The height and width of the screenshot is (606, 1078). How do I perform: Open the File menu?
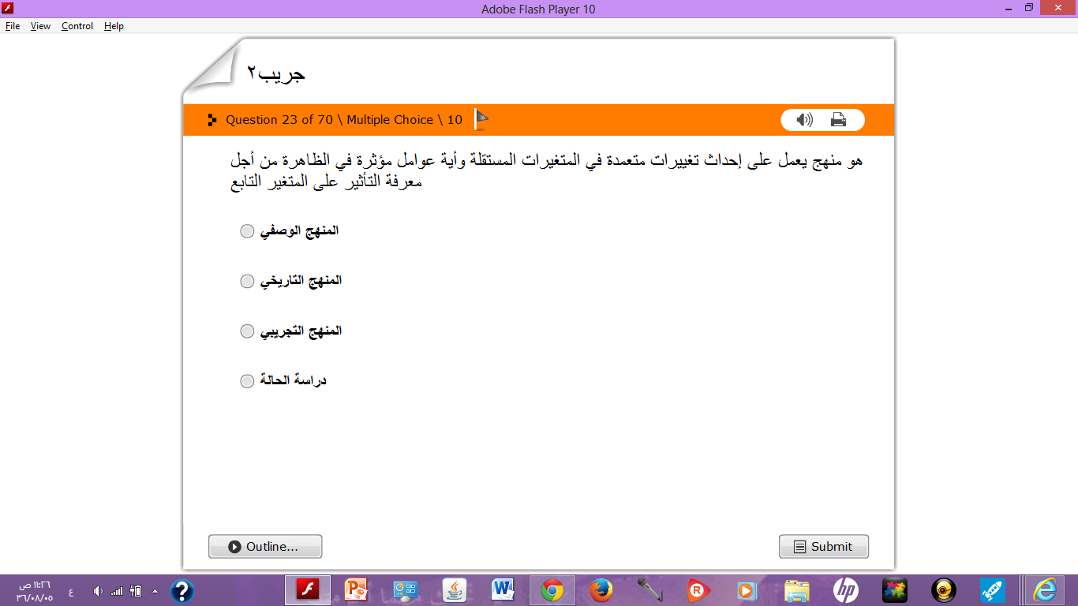coord(13,26)
